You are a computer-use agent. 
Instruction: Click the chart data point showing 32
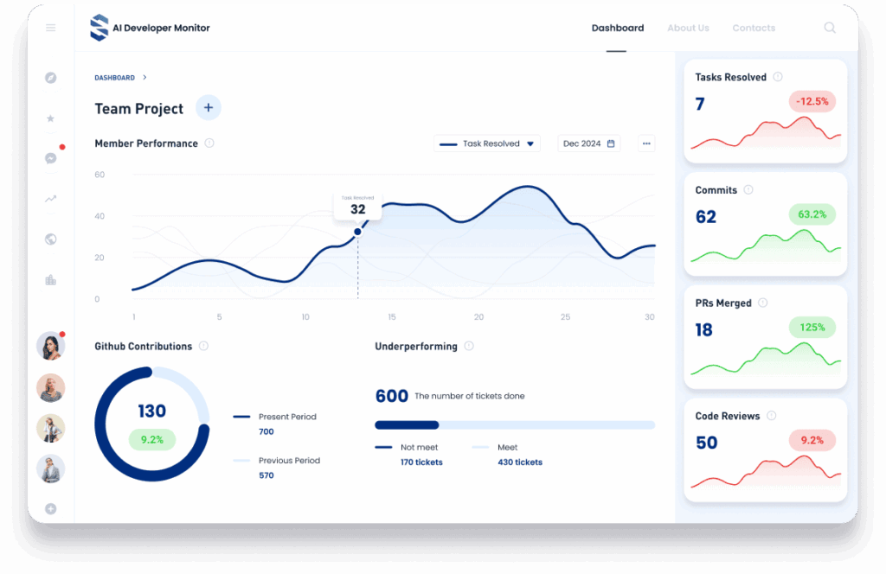[x=357, y=232]
